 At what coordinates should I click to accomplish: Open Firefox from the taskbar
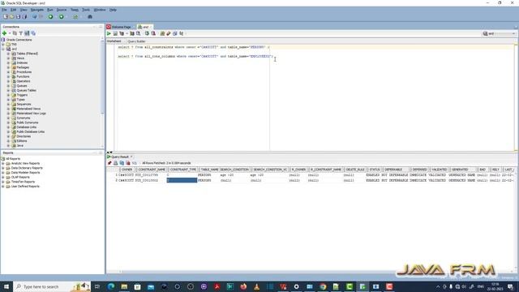(x=243, y=286)
